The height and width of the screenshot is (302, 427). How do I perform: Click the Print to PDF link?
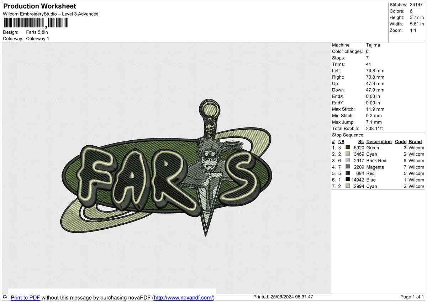point(25,297)
